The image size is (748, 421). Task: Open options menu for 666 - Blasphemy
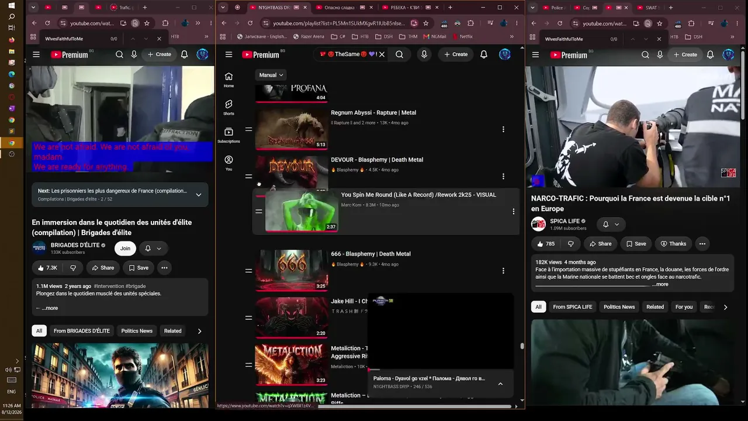click(x=503, y=271)
